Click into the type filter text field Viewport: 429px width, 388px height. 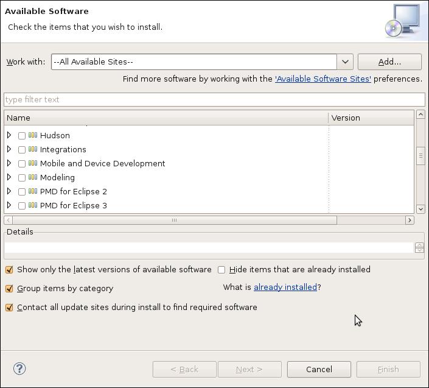click(x=214, y=99)
